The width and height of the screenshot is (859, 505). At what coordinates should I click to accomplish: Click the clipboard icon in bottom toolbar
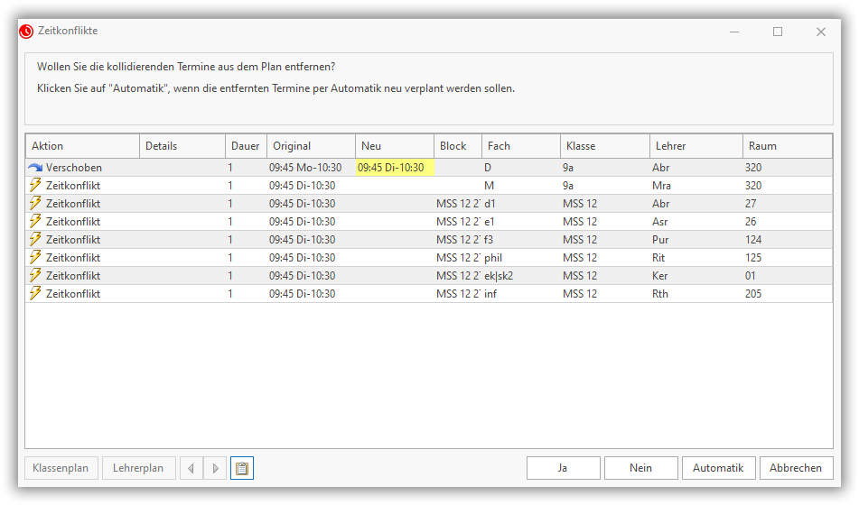click(x=241, y=468)
